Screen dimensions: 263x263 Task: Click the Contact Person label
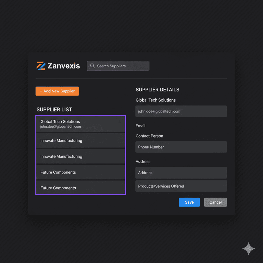(x=149, y=136)
